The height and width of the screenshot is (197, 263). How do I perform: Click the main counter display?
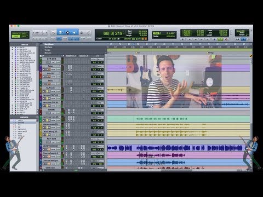[113, 33]
